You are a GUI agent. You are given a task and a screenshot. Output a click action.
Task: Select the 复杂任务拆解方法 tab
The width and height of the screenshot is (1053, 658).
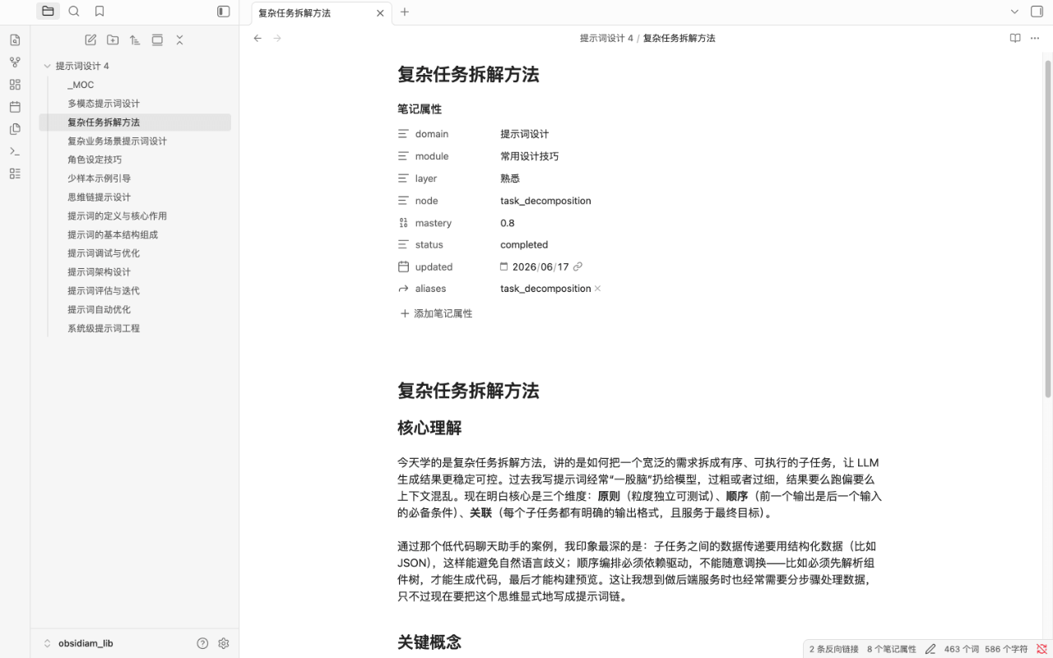(321, 12)
